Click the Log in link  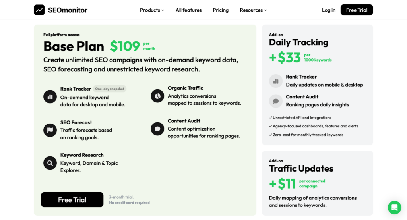pos(329,10)
